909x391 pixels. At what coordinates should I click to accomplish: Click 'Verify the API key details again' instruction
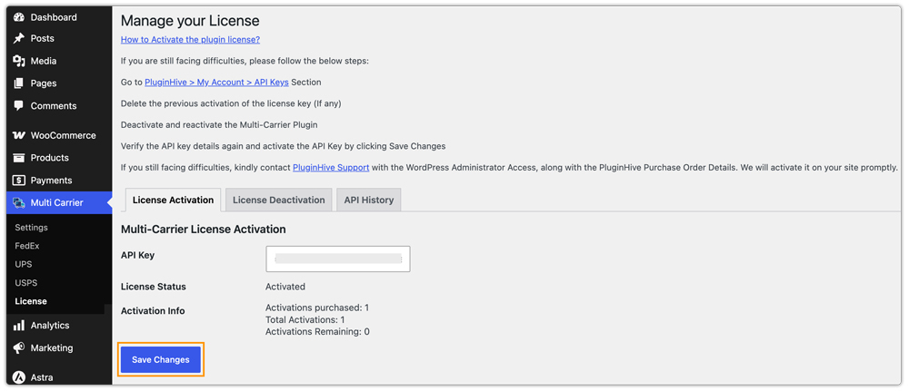(283, 146)
